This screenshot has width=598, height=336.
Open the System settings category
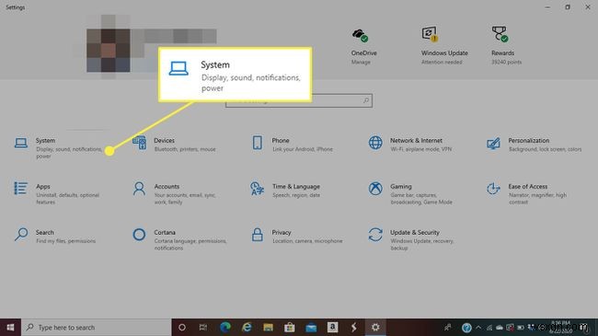58,148
